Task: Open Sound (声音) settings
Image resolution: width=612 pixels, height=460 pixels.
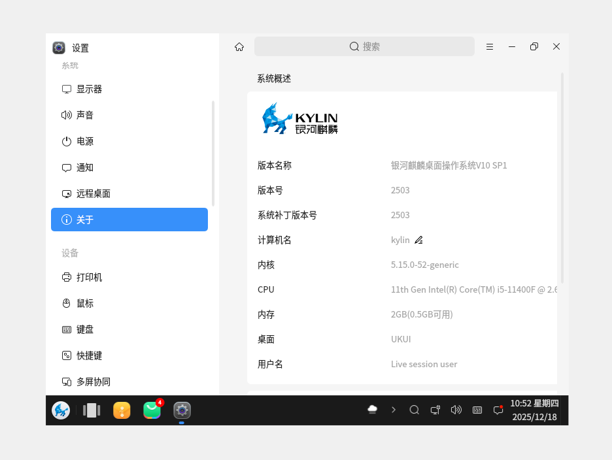Action: pyautogui.click(x=129, y=115)
